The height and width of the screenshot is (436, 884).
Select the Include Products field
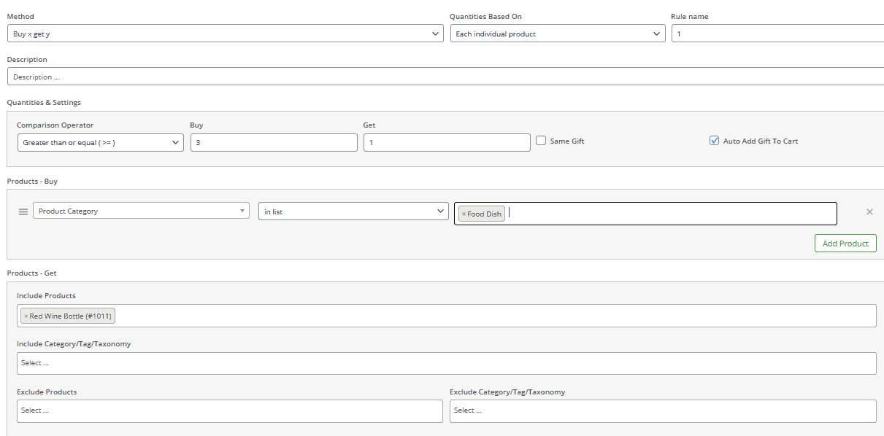coord(438,315)
